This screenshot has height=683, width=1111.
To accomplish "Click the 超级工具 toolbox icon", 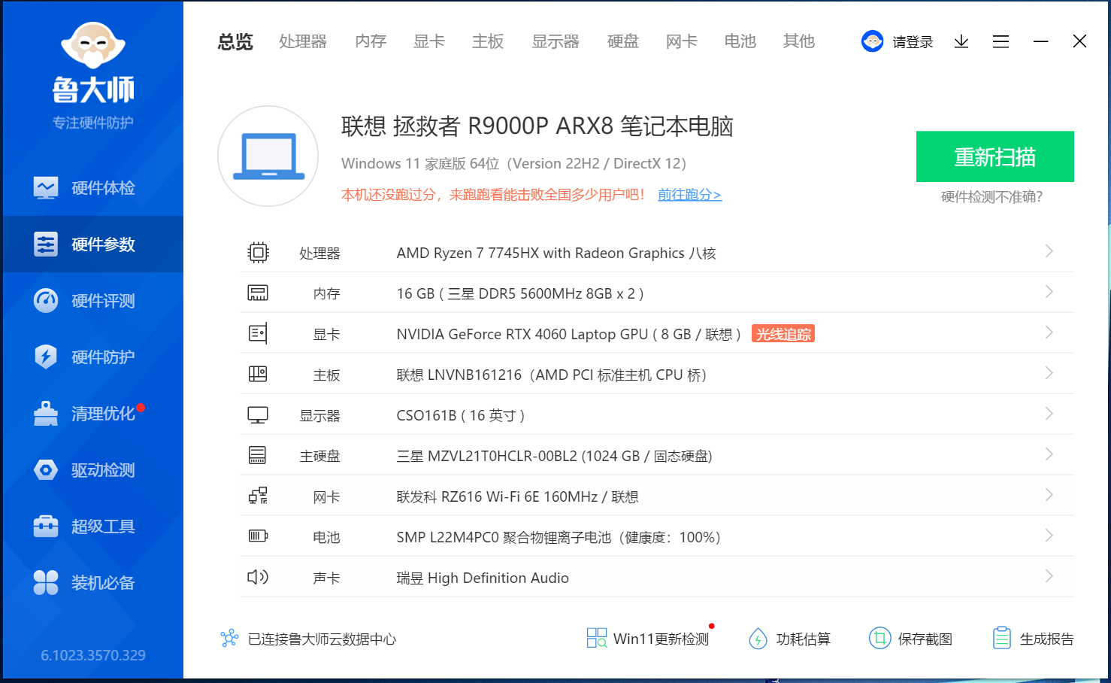I will (46, 526).
